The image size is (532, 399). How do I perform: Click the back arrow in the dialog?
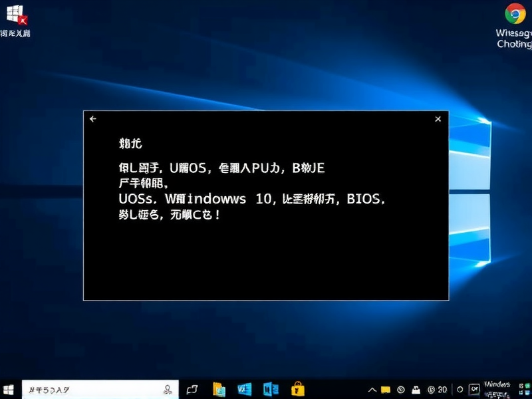(92, 118)
